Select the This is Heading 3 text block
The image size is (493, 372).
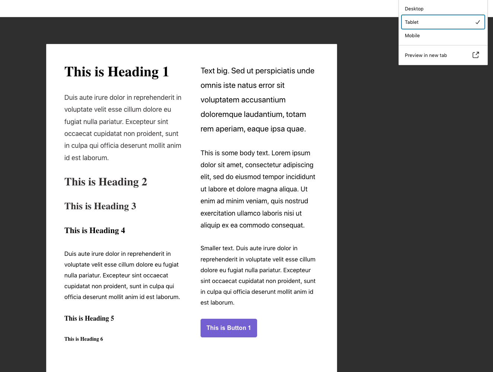(x=100, y=206)
